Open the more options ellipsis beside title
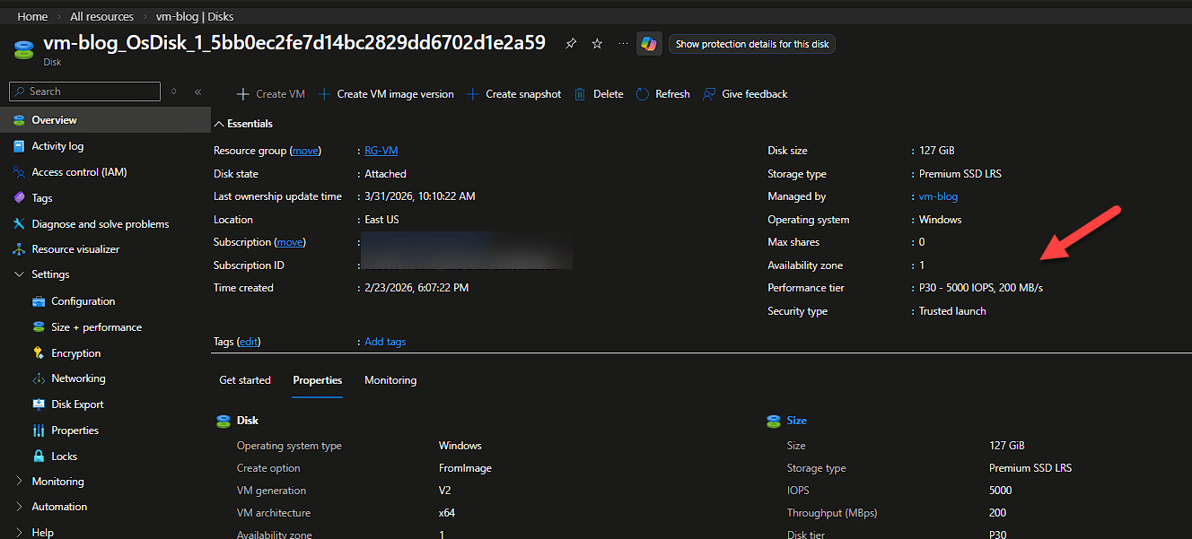The height and width of the screenshot is (539, 1192). click(623, 44)
